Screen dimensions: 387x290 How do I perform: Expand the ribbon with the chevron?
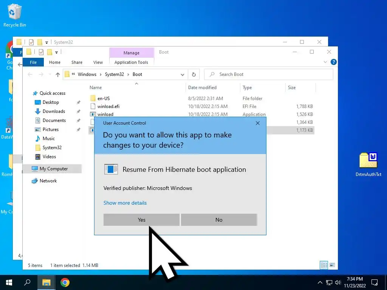(x=325, y=62)
